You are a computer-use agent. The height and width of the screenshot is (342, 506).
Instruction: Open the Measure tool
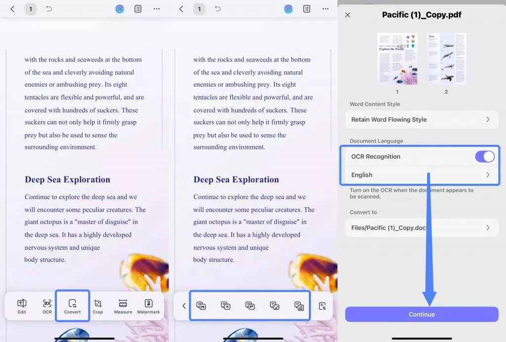123,306
